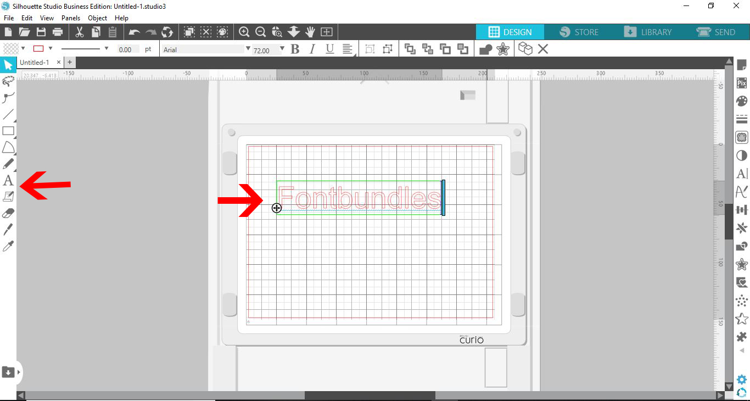The image size is (750, 401).
Task: Zoom out of the canvas
Action: (x=261, y=32)
